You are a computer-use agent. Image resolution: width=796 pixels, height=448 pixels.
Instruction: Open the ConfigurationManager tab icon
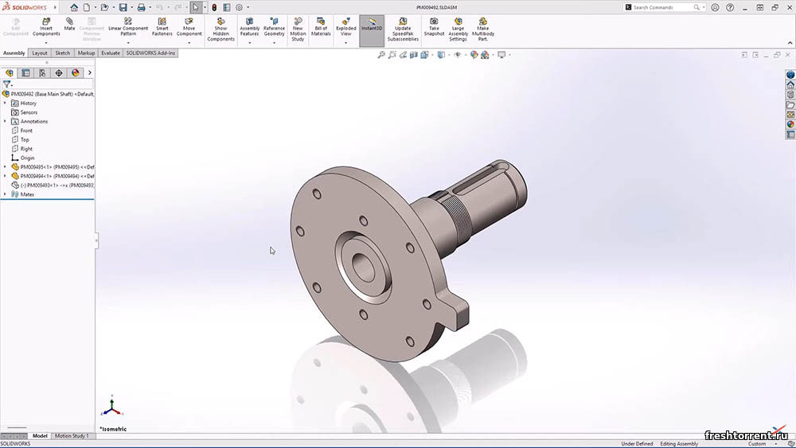coord(42,72)
